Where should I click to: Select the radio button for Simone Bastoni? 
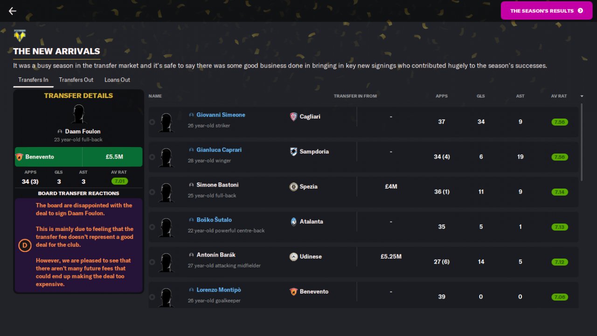point(152,192)
